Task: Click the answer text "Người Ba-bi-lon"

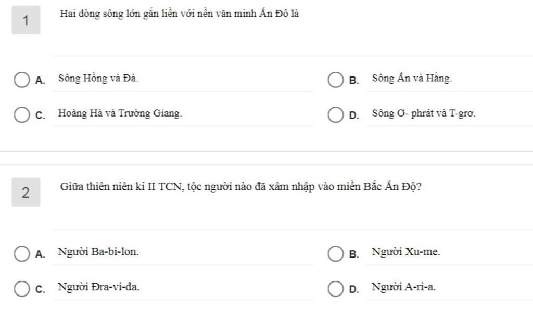Action: point(98,252)
